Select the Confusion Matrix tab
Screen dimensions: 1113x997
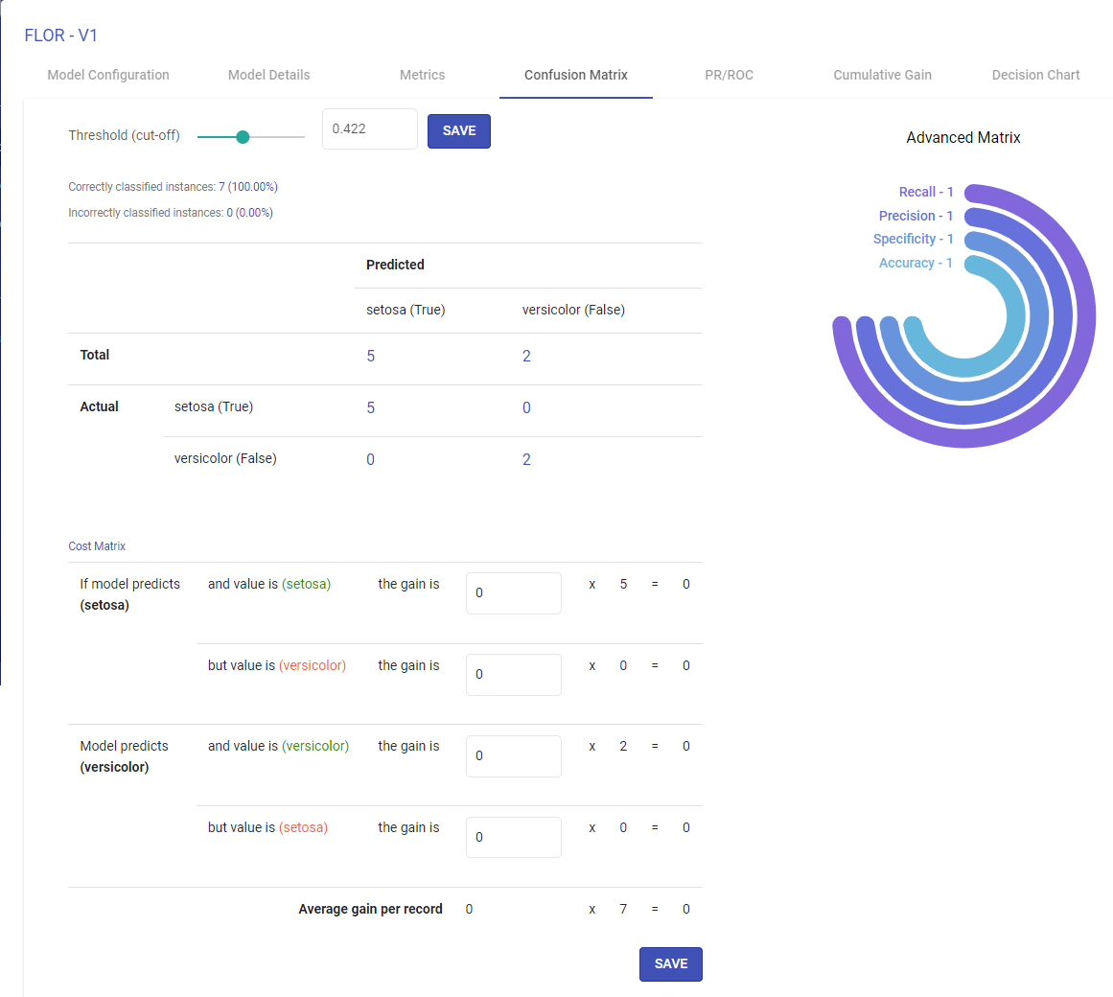click(575, 75)
